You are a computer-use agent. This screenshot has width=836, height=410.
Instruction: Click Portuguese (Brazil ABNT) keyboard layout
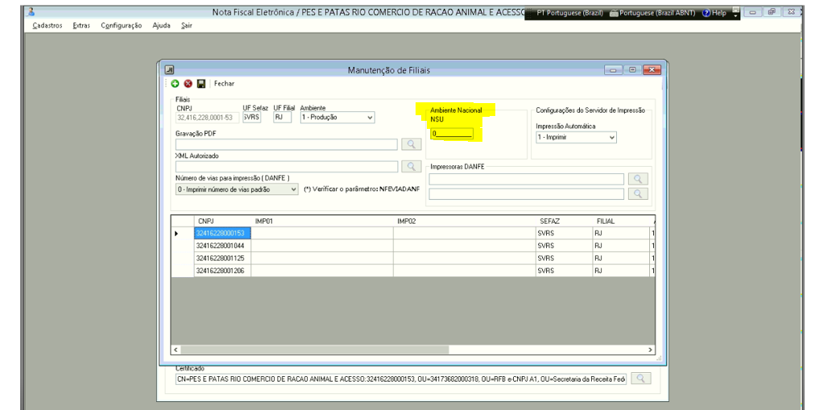click(x=652, y=13)
